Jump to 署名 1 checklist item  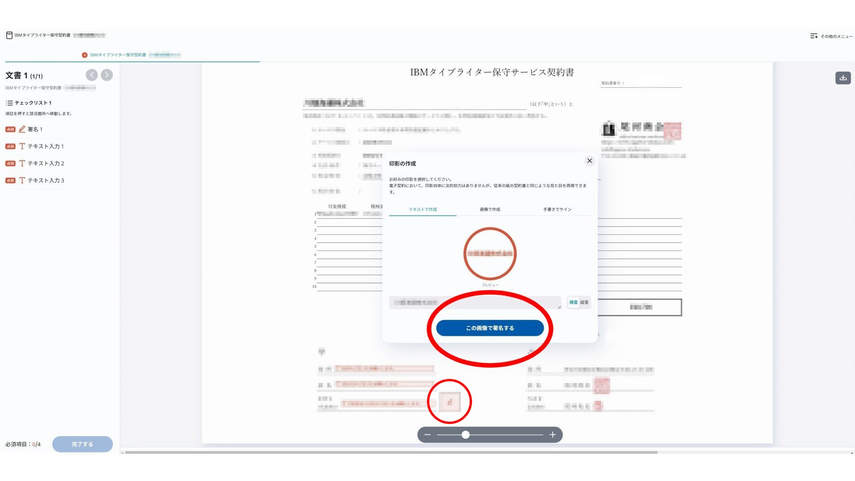[x=35, y=129]
